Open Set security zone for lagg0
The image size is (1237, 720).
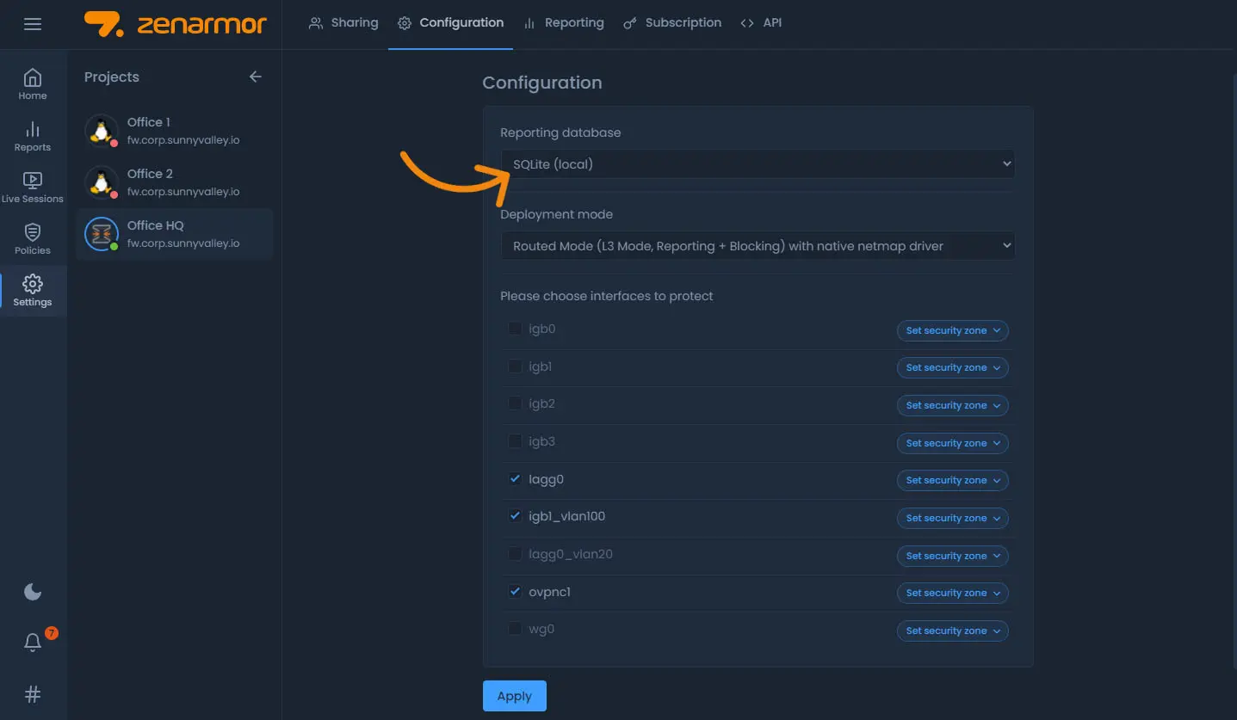952,481
